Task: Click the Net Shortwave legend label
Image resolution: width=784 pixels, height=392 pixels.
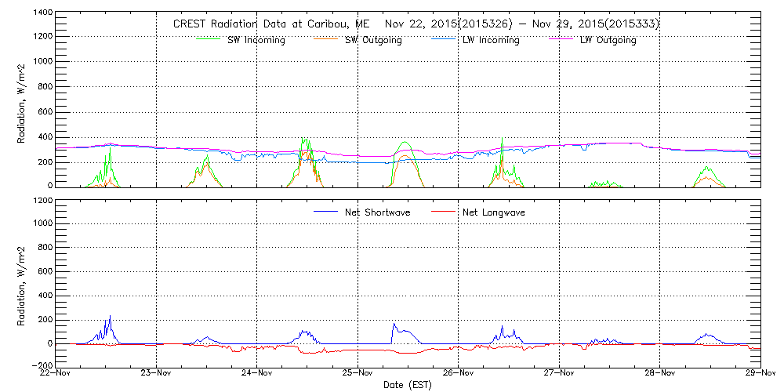Action: [x=379, y=212]
